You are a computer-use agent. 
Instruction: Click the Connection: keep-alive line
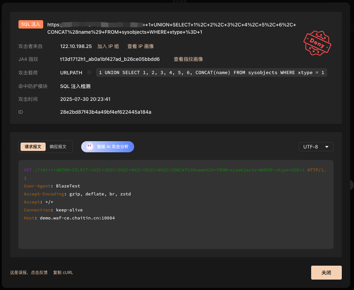click(53, 210)
